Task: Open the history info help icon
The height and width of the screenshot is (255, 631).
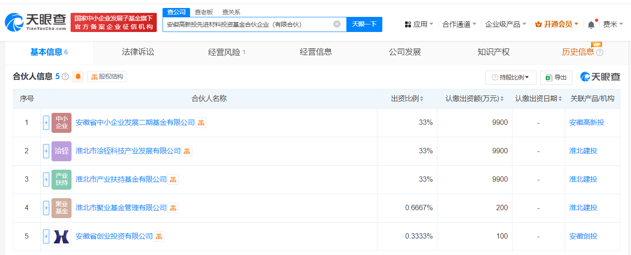Action: tap(599, 52)
